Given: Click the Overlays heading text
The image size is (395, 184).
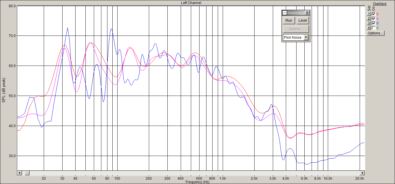Looking at the screenshot, I should 380,3.
